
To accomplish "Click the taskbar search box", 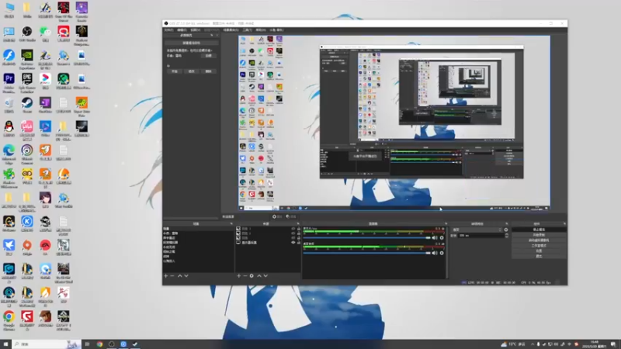I will [x=47, y=344].
